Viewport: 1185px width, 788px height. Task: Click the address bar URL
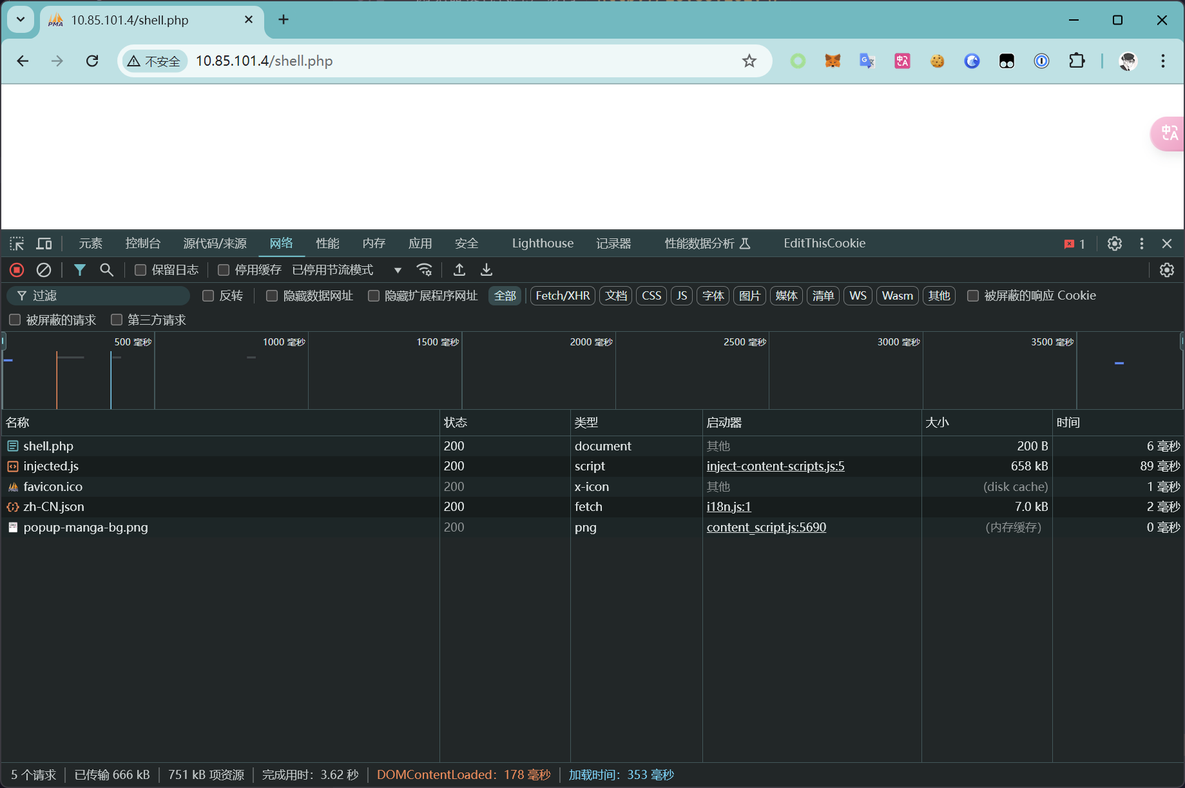(x=264, y=61)
